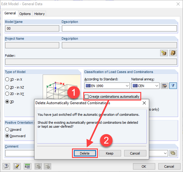Close the Delete Automatically Generated Combinations dialog
This screenshot has width=183, height=172.
pos(144,103)
